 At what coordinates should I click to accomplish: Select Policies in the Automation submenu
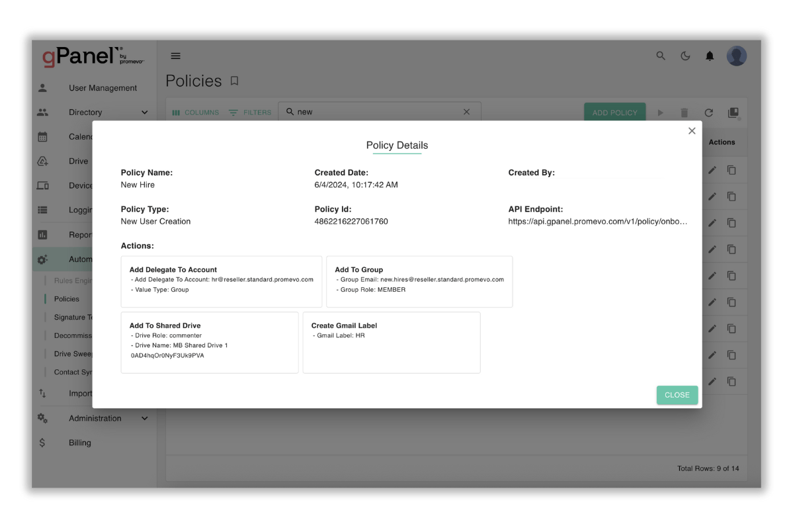(67, 299)
